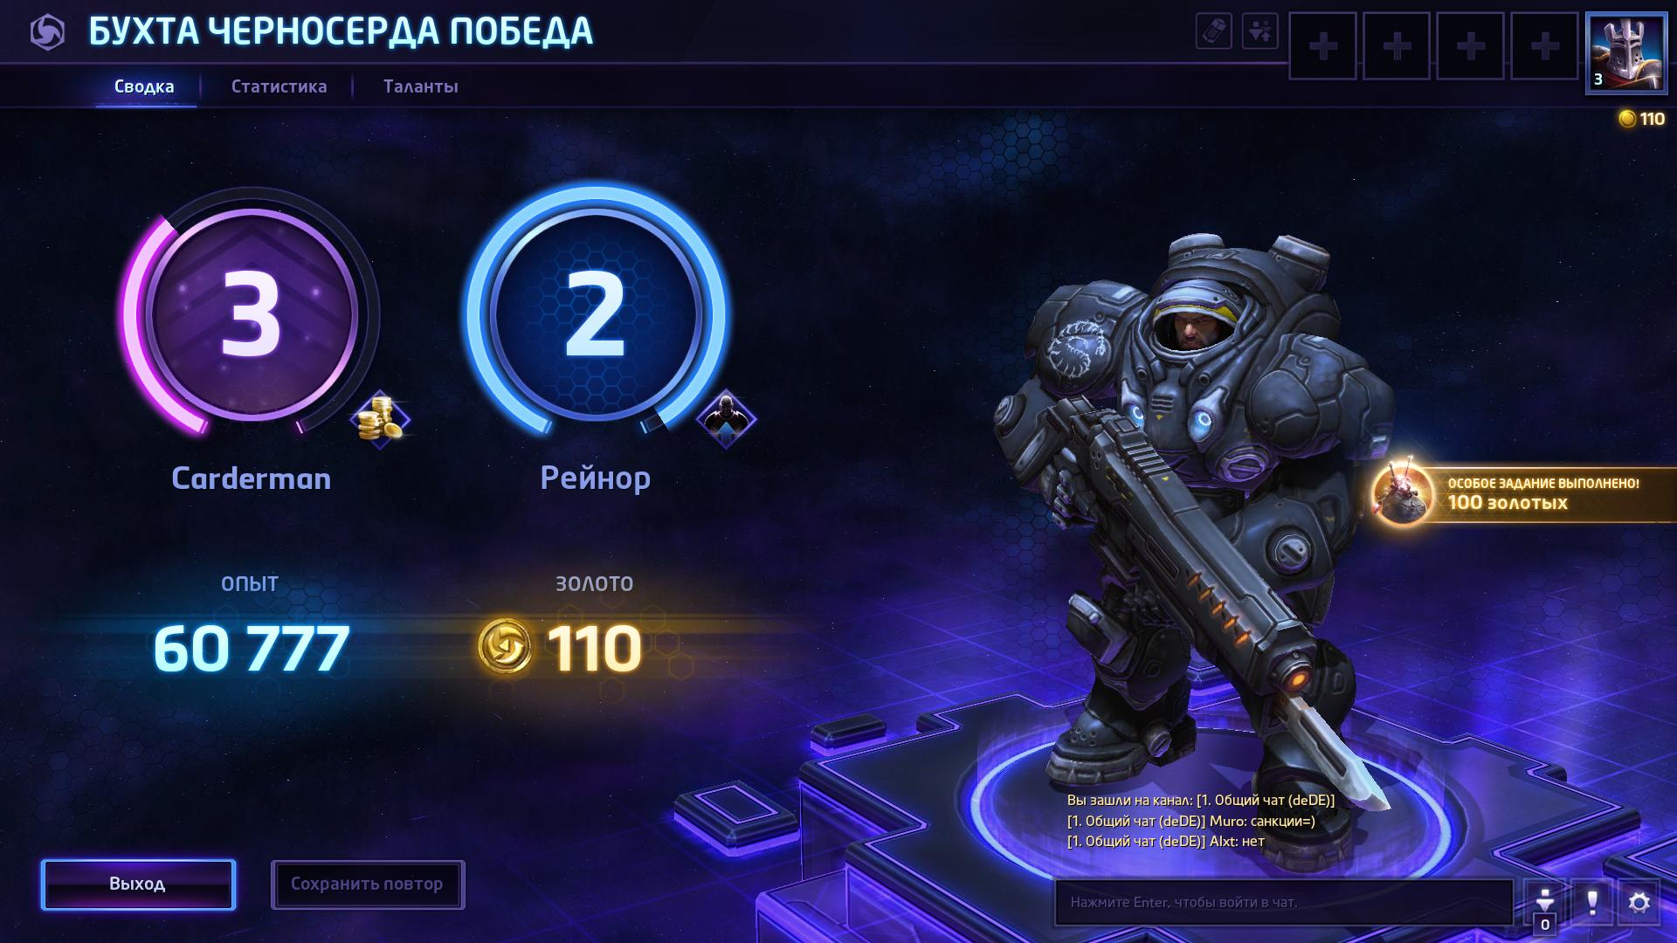Click the chat input field
1677x943 pixels.
pos(1284,902)
